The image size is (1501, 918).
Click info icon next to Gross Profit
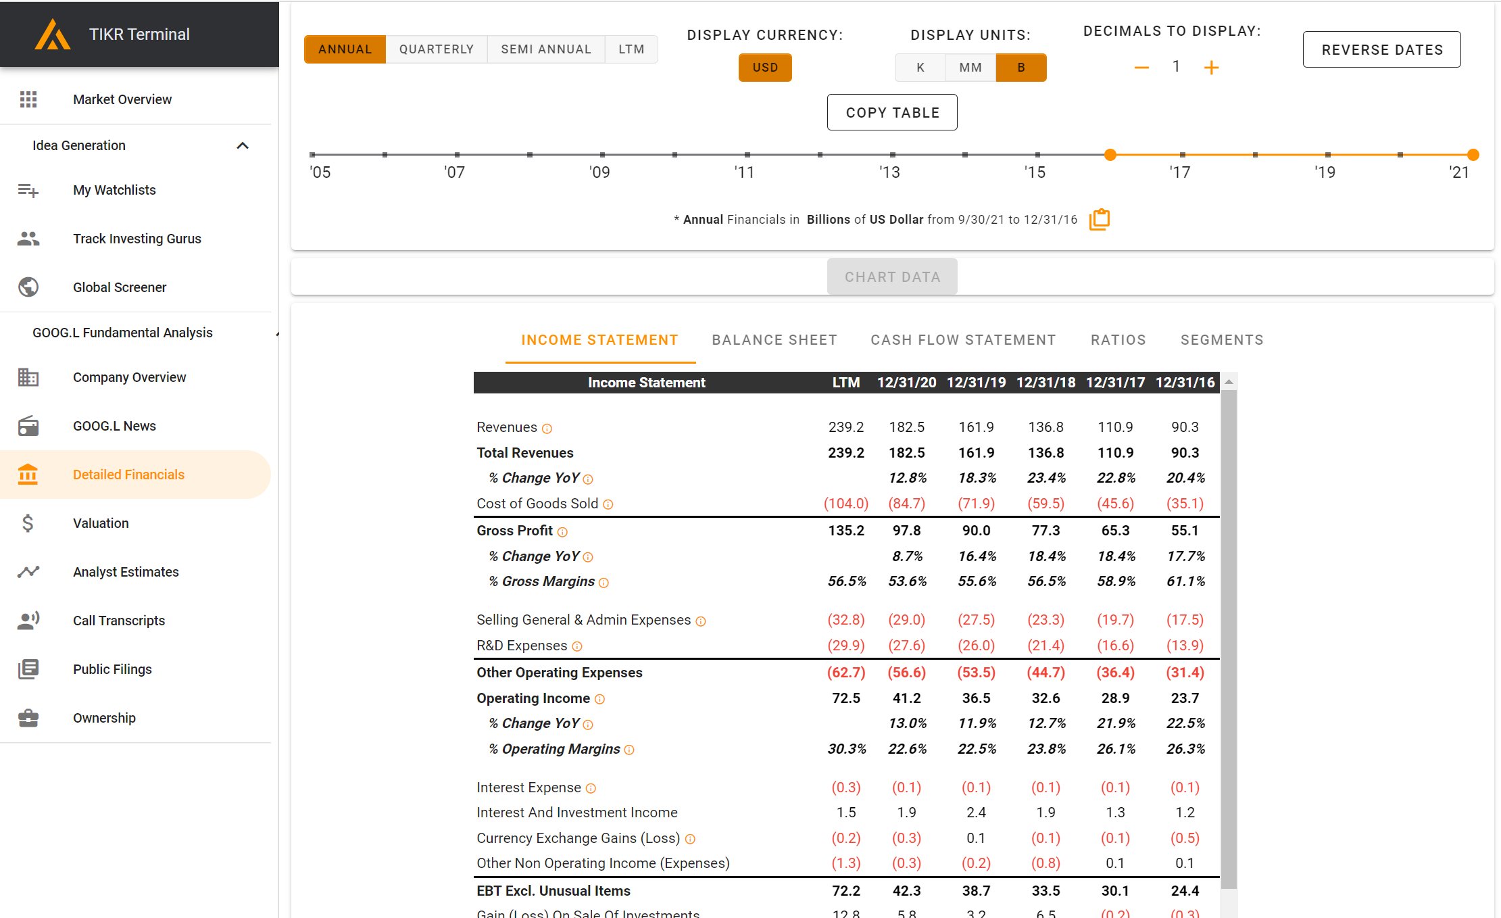coord(562,532)
